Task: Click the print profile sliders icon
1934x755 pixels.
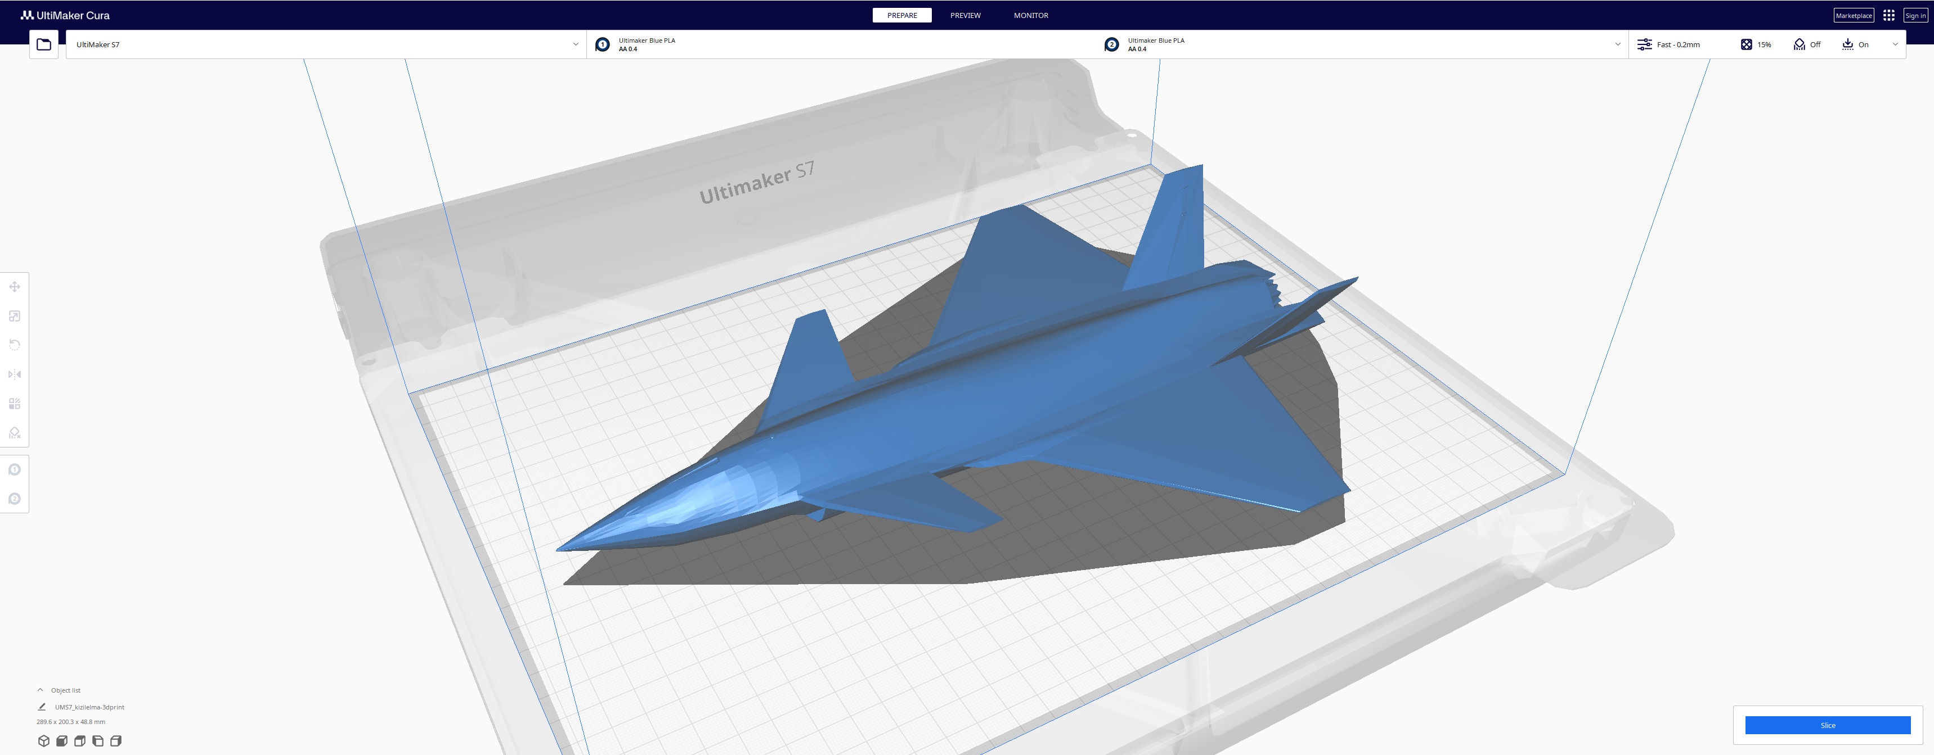Action: 1644,44
